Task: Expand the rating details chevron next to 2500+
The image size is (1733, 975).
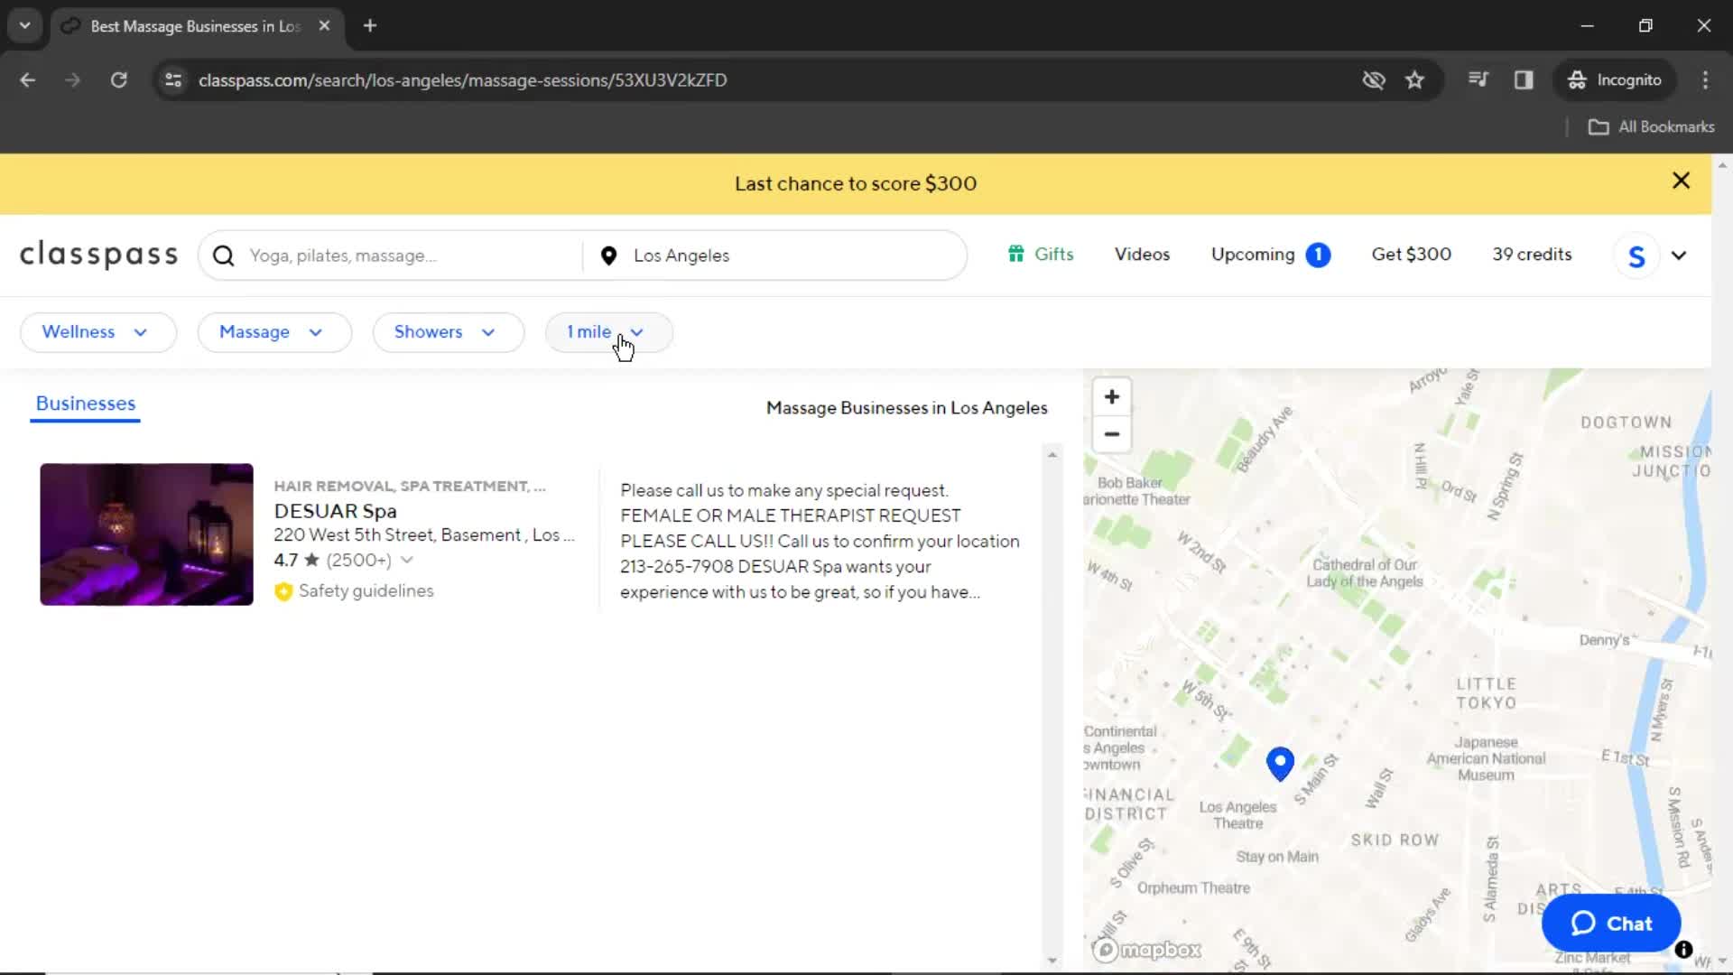Action: click(x=407, y=561)
